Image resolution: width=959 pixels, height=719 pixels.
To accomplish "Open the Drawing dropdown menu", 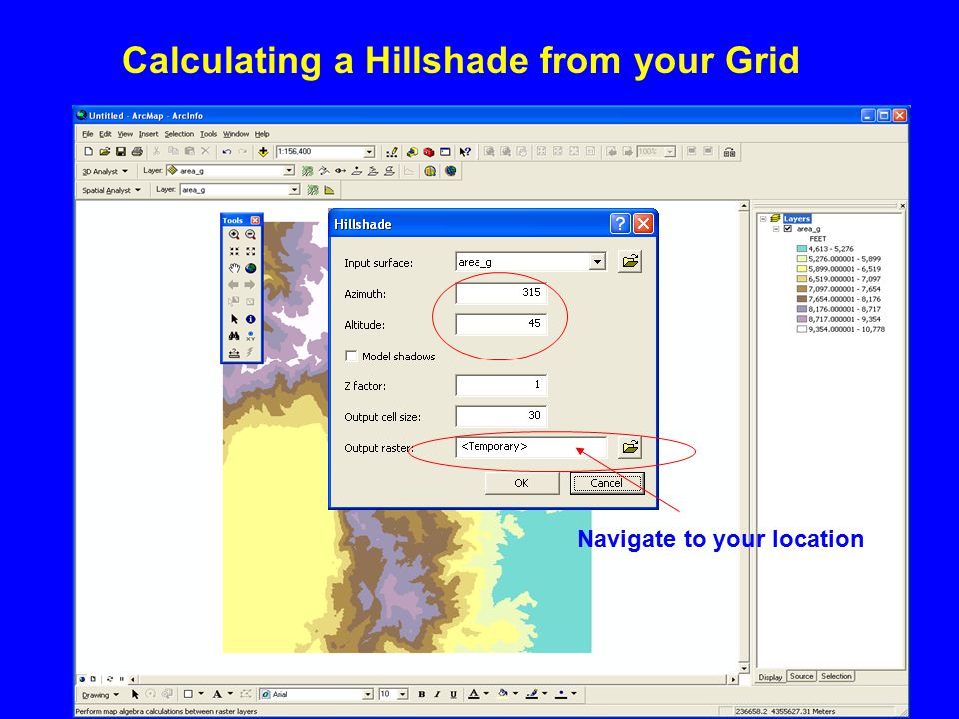I will tap(100, 695).
